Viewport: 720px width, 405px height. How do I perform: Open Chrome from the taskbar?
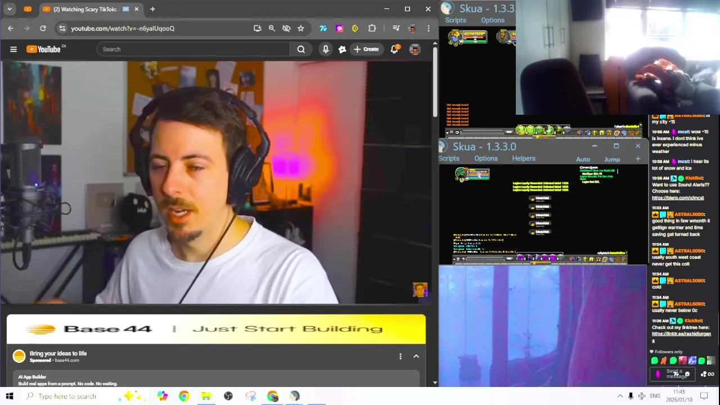(x=184, y=396)
